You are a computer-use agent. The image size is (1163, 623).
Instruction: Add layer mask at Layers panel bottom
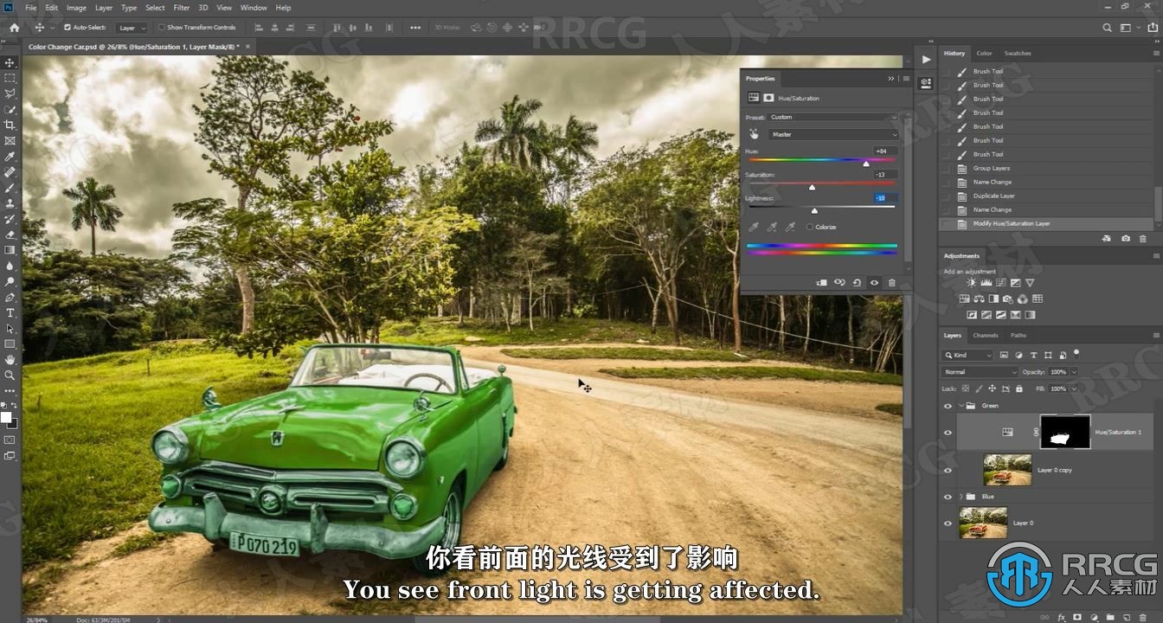pos(1079,617)
